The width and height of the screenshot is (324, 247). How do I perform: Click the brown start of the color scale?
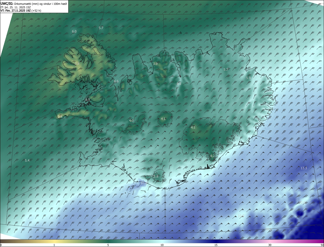point(3,241)
